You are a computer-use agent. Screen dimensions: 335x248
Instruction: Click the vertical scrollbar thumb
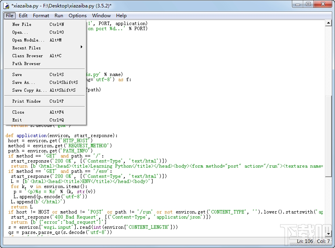click(328, 136)
